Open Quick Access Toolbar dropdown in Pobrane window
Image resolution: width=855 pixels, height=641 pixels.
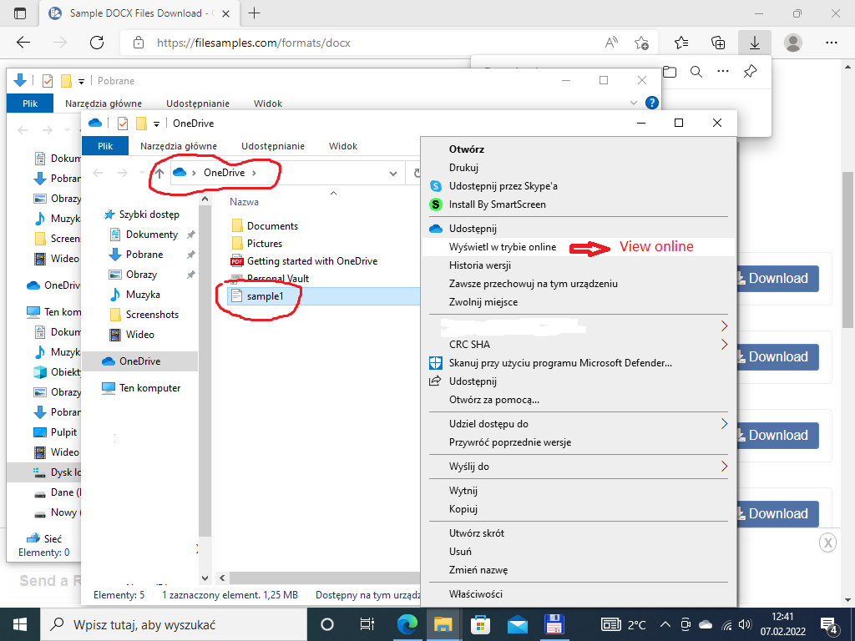[x=81, y=81]
